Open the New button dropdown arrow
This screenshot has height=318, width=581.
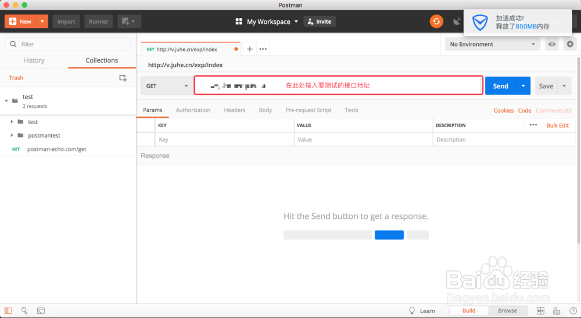(42, 21)
